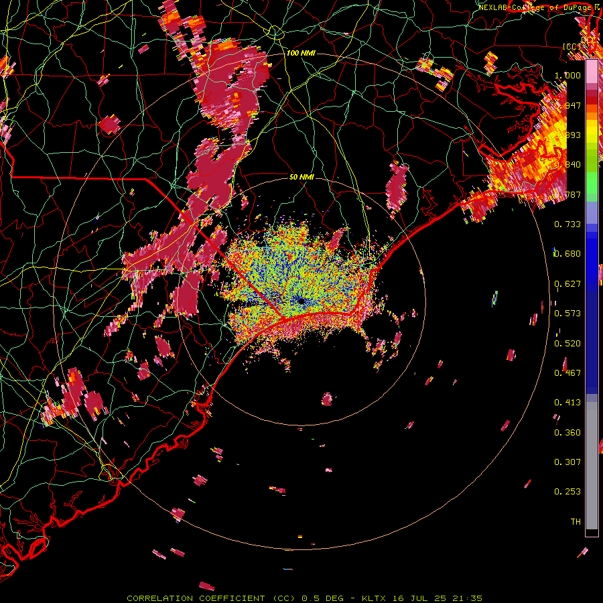Click the "16 JUL 25" date in the caption
This screenshot has width=603, height=603.
[x=419, y=598]
